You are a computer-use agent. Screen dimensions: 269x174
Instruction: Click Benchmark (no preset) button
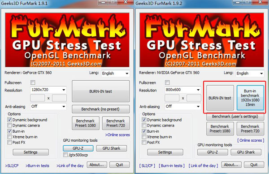(100, 109)
